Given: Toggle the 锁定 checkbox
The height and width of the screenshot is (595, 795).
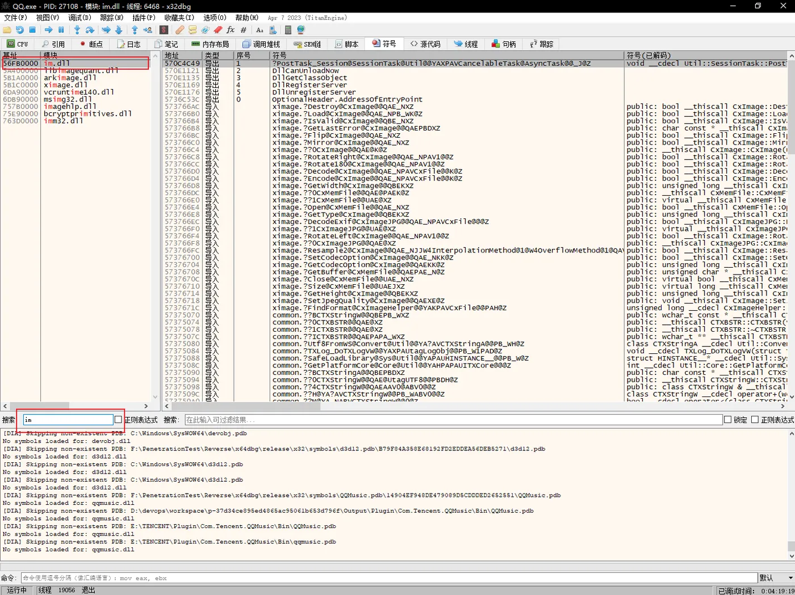Looking at the screenshot, I should (x=727, y=420).
